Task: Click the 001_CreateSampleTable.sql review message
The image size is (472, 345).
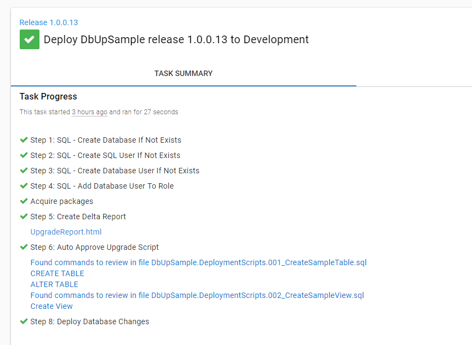Action: click(x=198, y=262)
